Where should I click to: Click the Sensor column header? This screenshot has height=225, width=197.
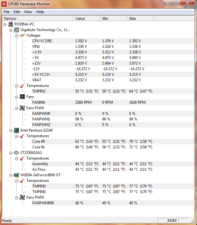pyautogui.click(x=38, y=19)
